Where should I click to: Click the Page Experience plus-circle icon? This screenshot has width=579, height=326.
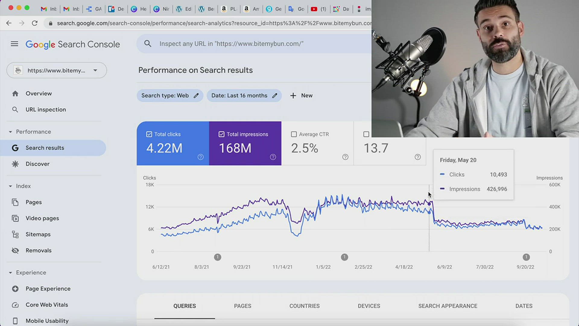[x=15, y=289]
